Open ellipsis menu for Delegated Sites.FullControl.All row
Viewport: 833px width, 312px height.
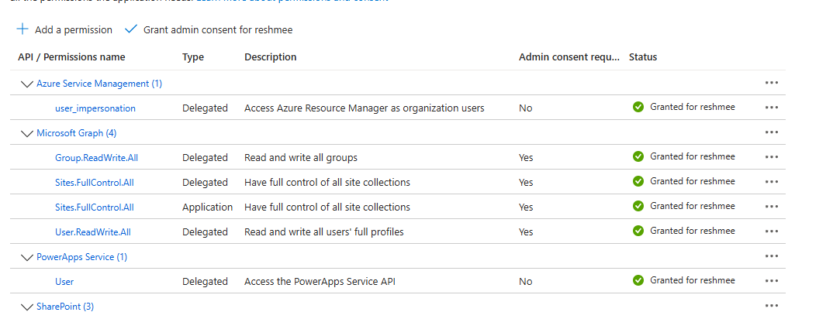click(772, 182)
